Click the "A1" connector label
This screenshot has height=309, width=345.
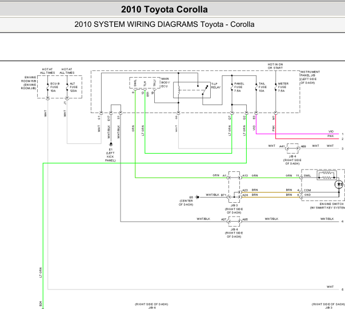tap(224, 175)
